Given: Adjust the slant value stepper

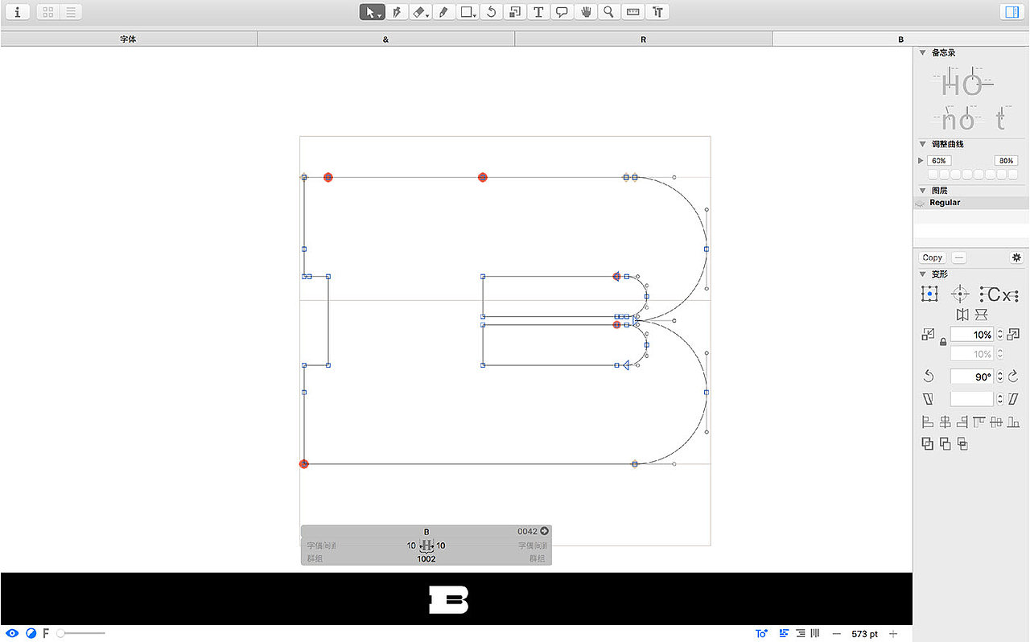Looking at the screenshot, I should click(1000, 399).
